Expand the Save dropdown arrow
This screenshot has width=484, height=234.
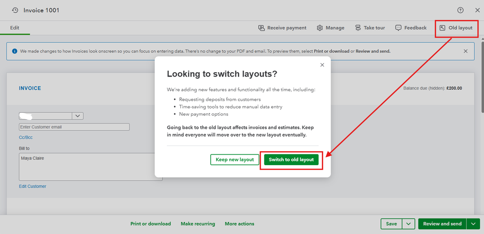408,224
